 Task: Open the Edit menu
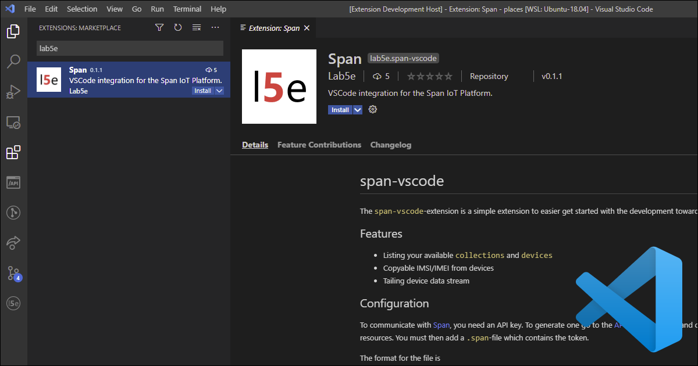[x=51, y=9]
